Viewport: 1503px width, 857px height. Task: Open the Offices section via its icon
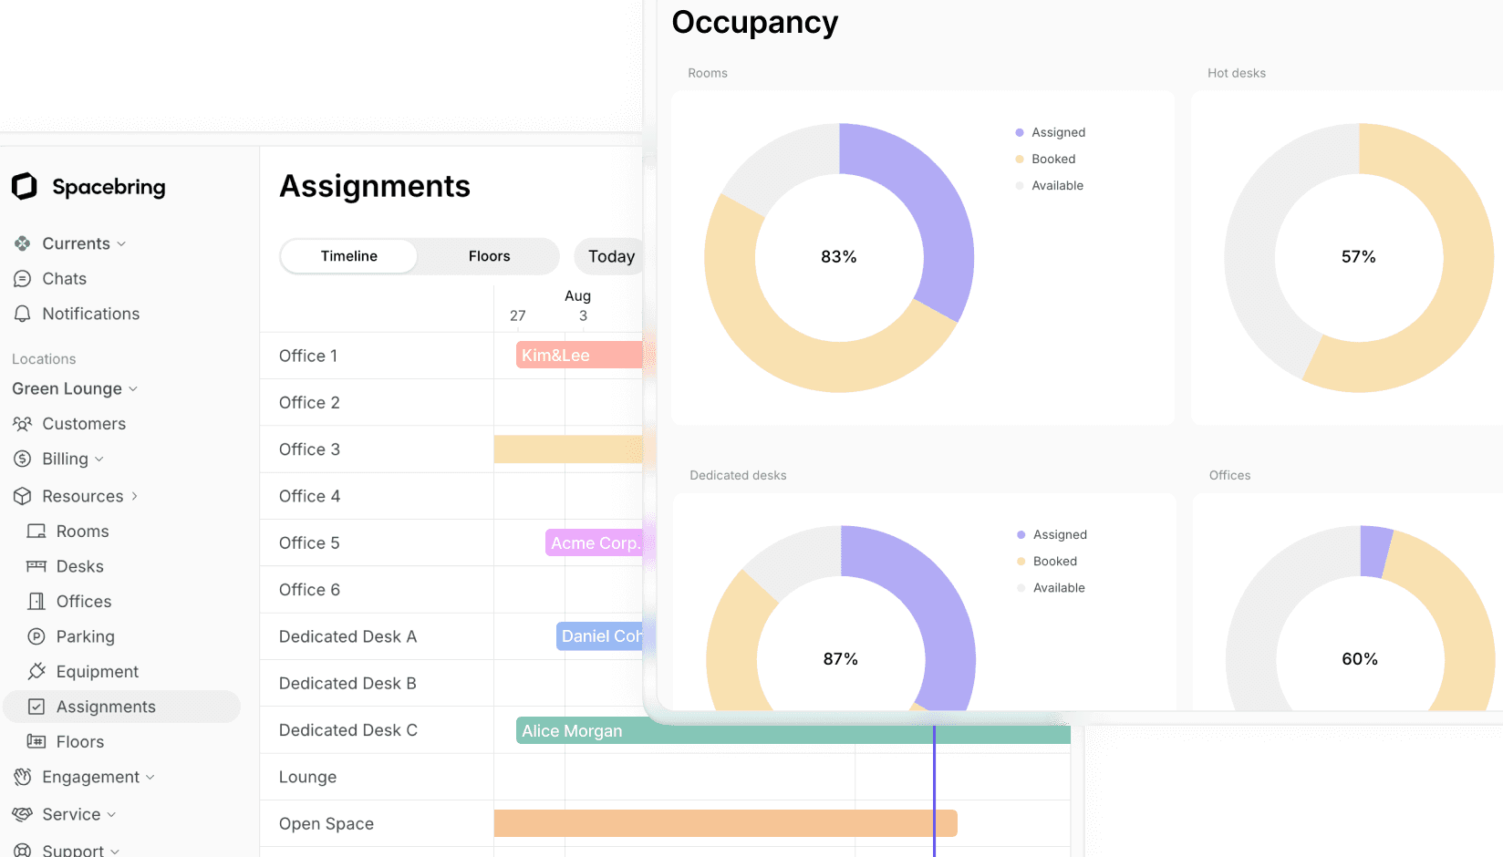[36, 601]
